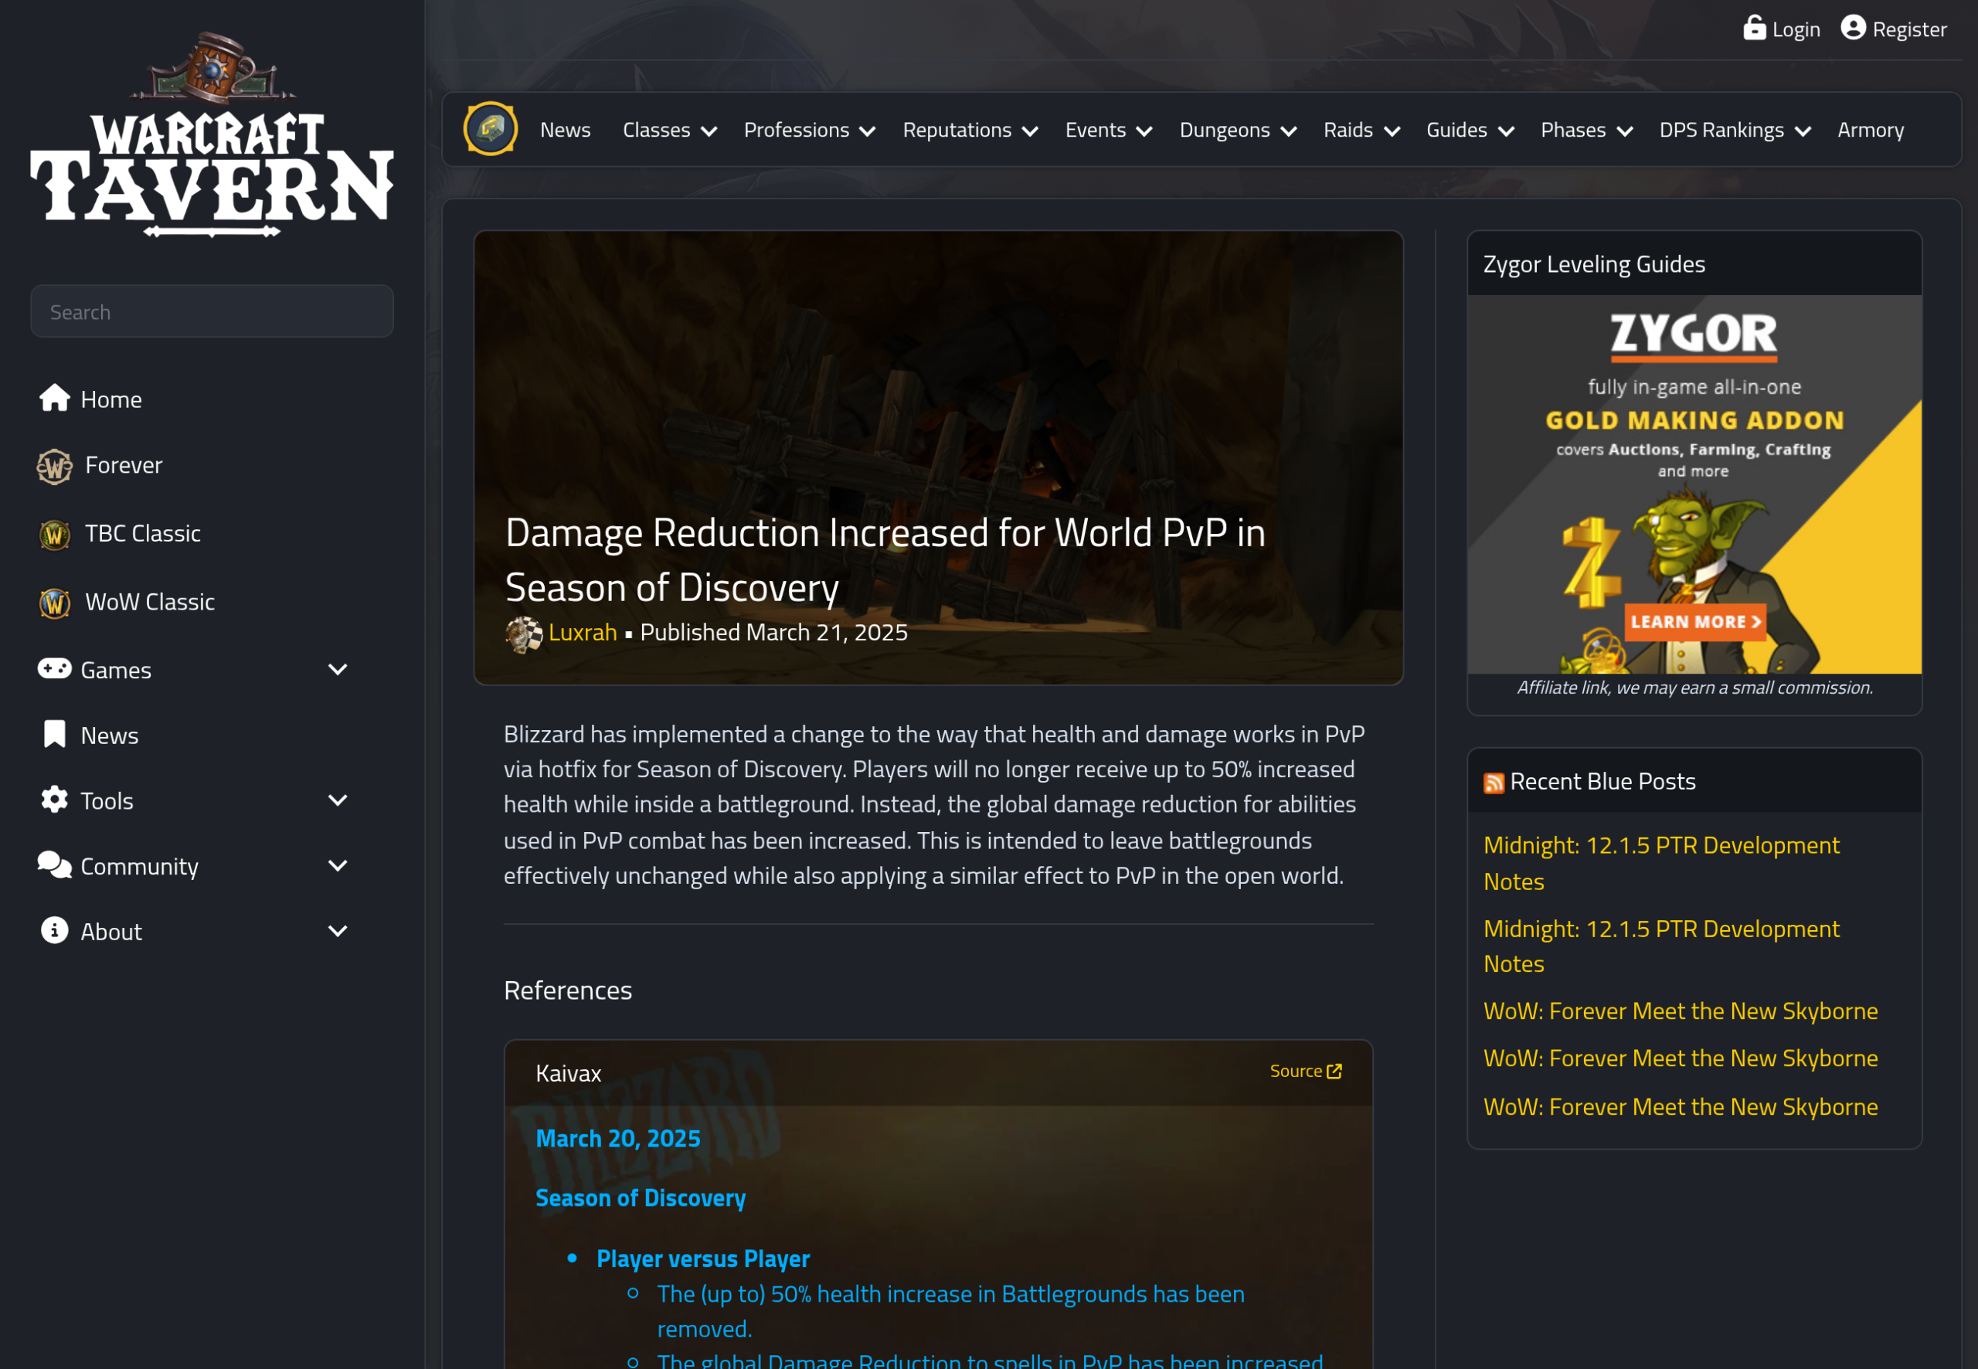
Task: Click the Home house icon
Action: click(55, 398)
